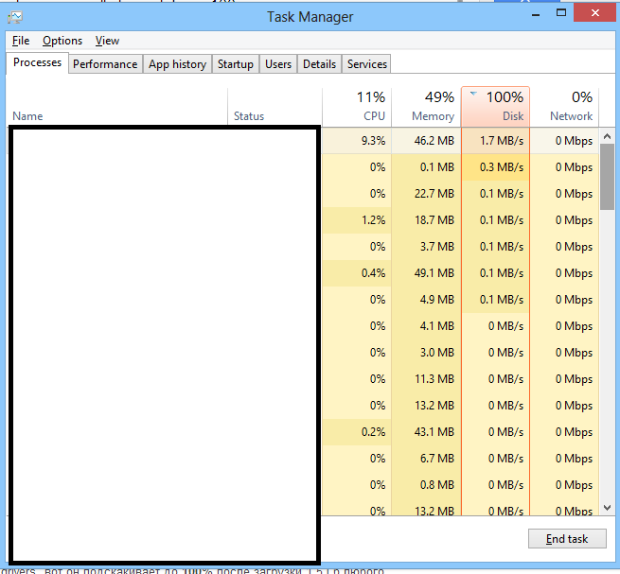Click the End task button

[x=567, y=539]
